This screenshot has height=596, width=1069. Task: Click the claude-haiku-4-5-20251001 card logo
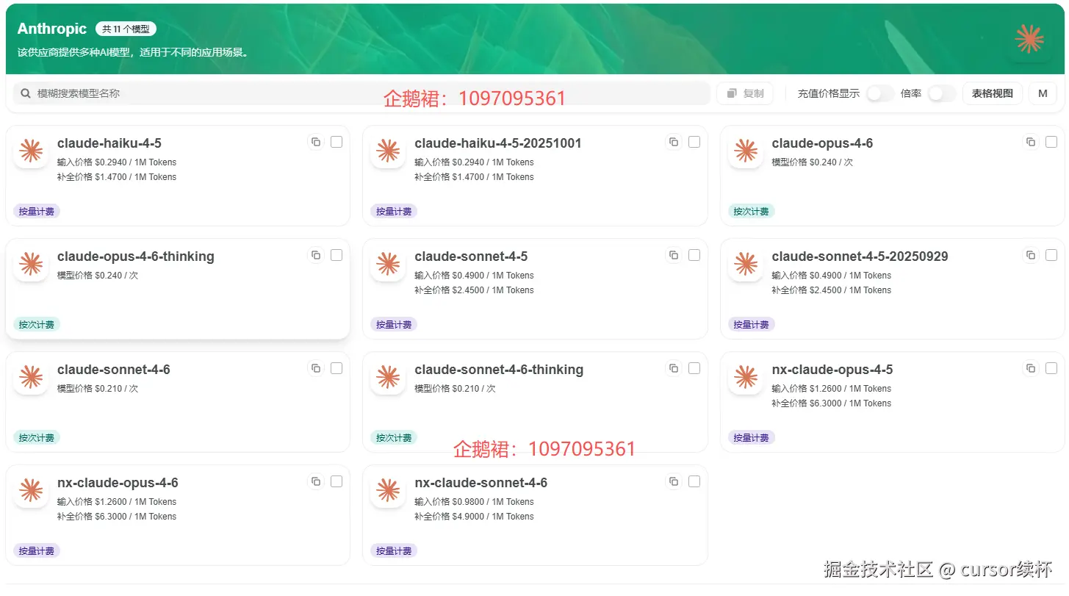click(x=388, y=151)
